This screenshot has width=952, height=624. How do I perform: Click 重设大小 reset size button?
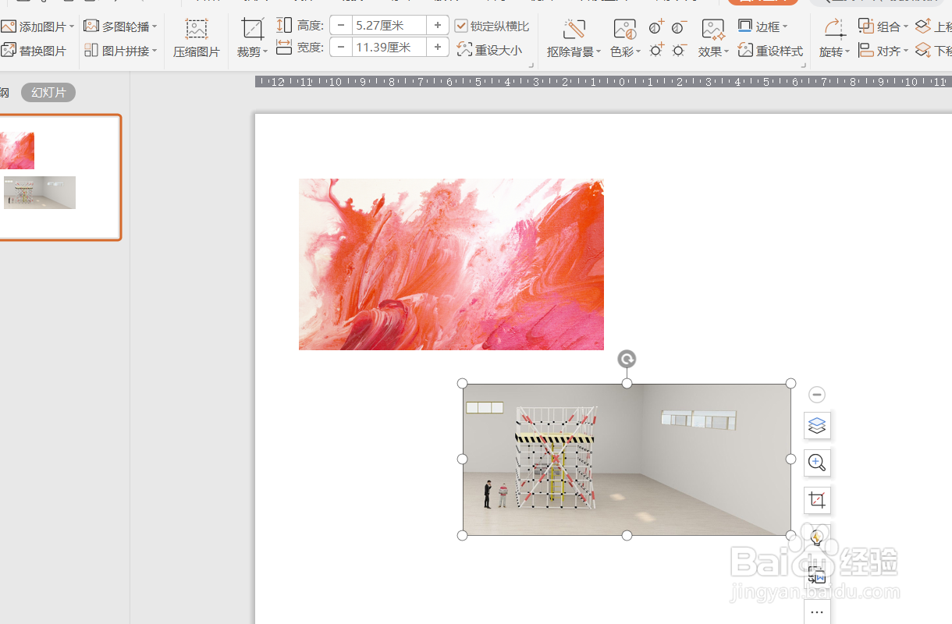point(489,50)
